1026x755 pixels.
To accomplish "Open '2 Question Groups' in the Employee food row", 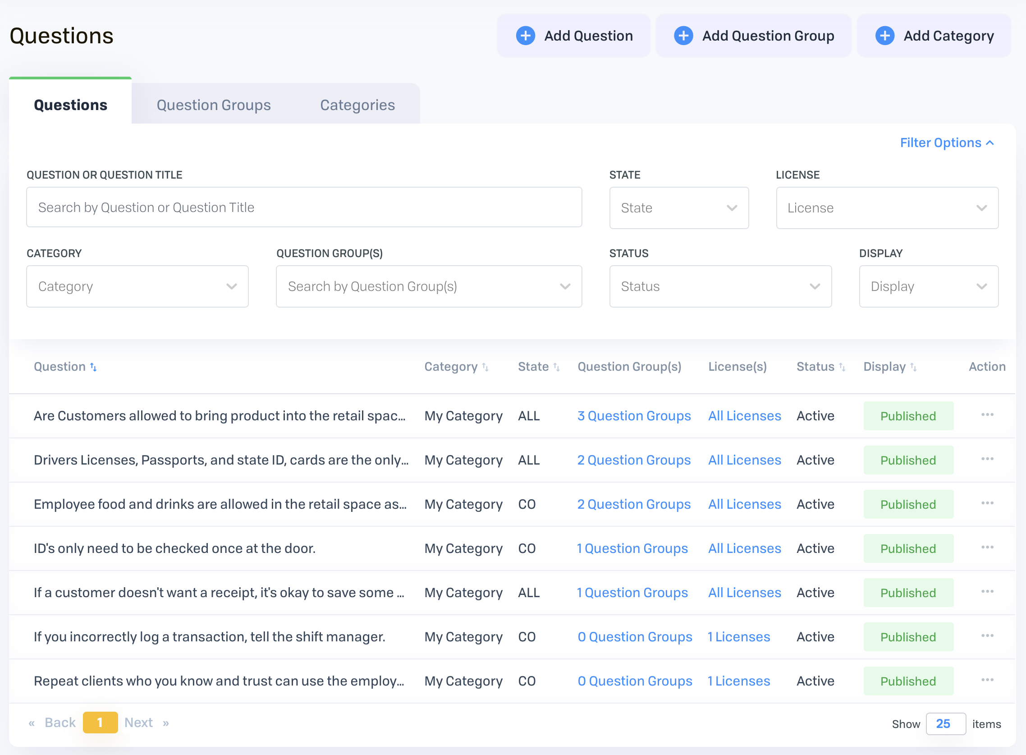I will tap(634, 505).
